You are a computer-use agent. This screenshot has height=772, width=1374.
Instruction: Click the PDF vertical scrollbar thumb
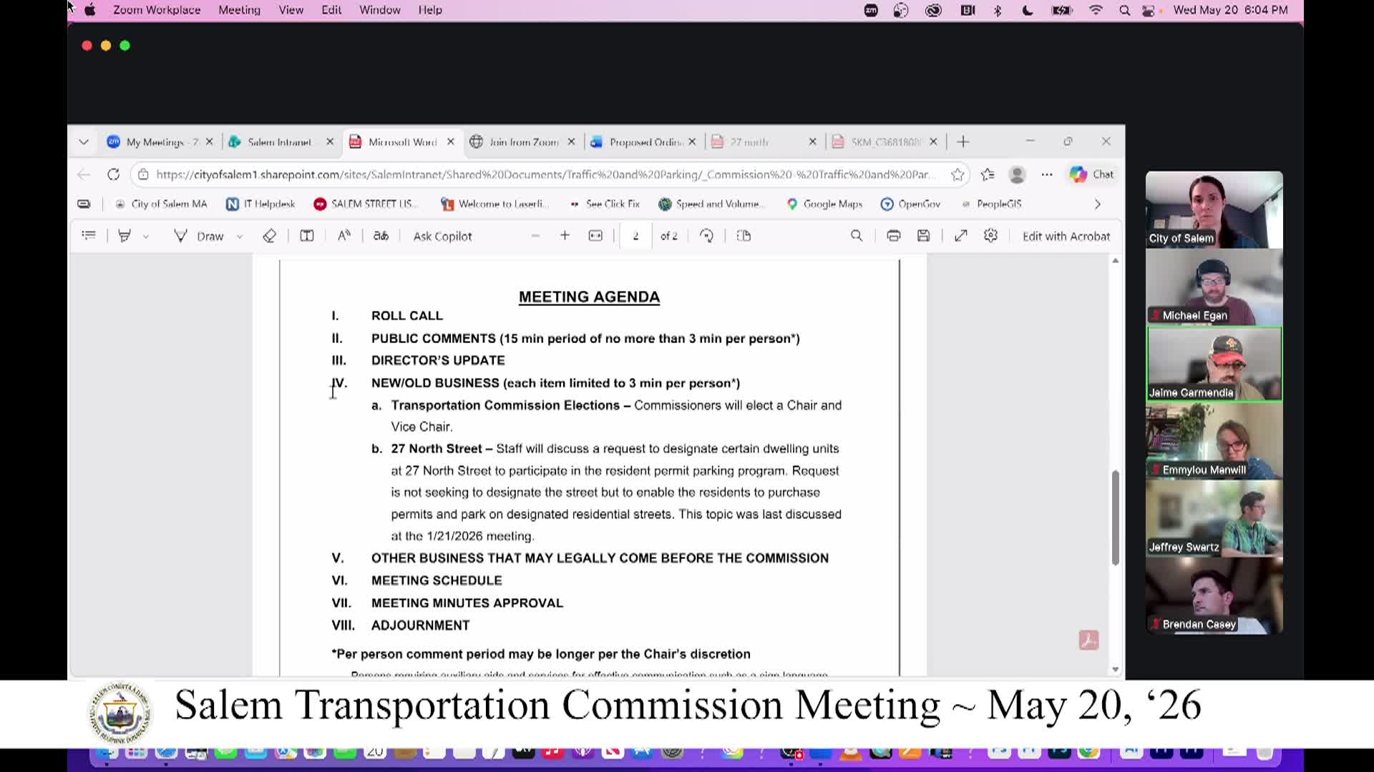pos(1115,518)
